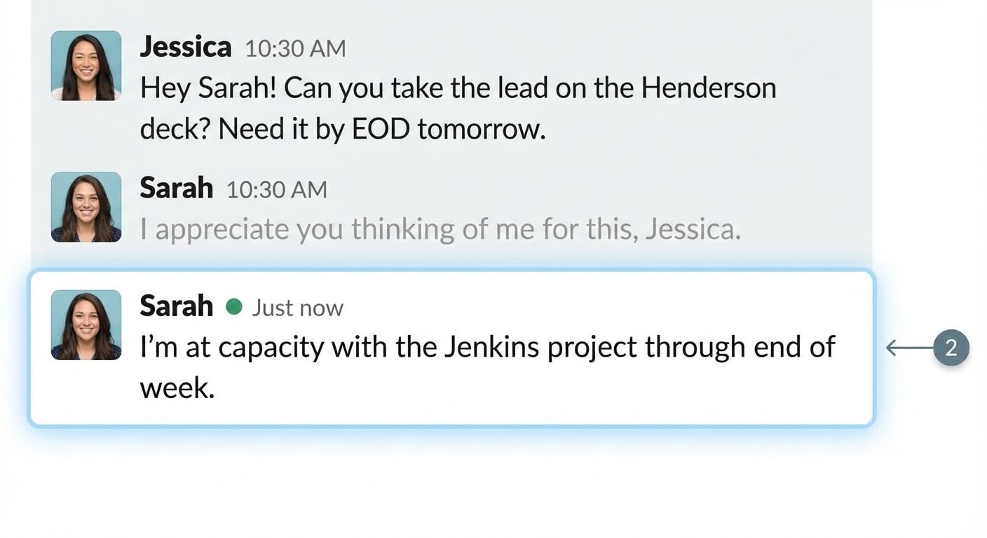
Task: Click Sarah's name beside the 10:30 AM timestamp
Action: pyautogui.click(x=176, y=188)
